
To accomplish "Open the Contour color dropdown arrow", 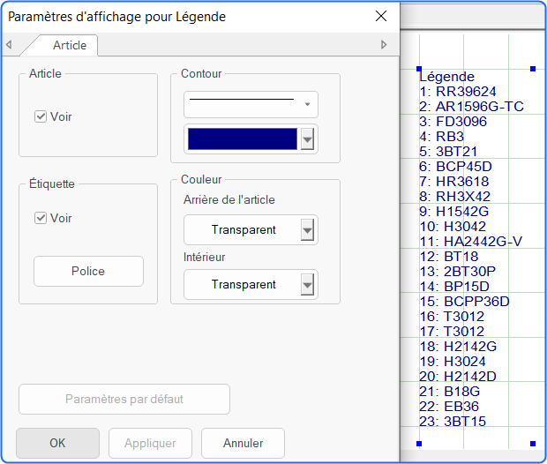I will pyautogui.click(x=307, y=139).
